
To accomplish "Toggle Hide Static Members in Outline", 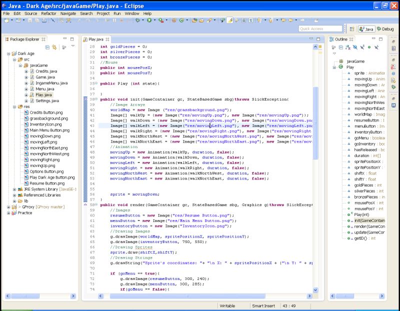I will tap(363, 47).
